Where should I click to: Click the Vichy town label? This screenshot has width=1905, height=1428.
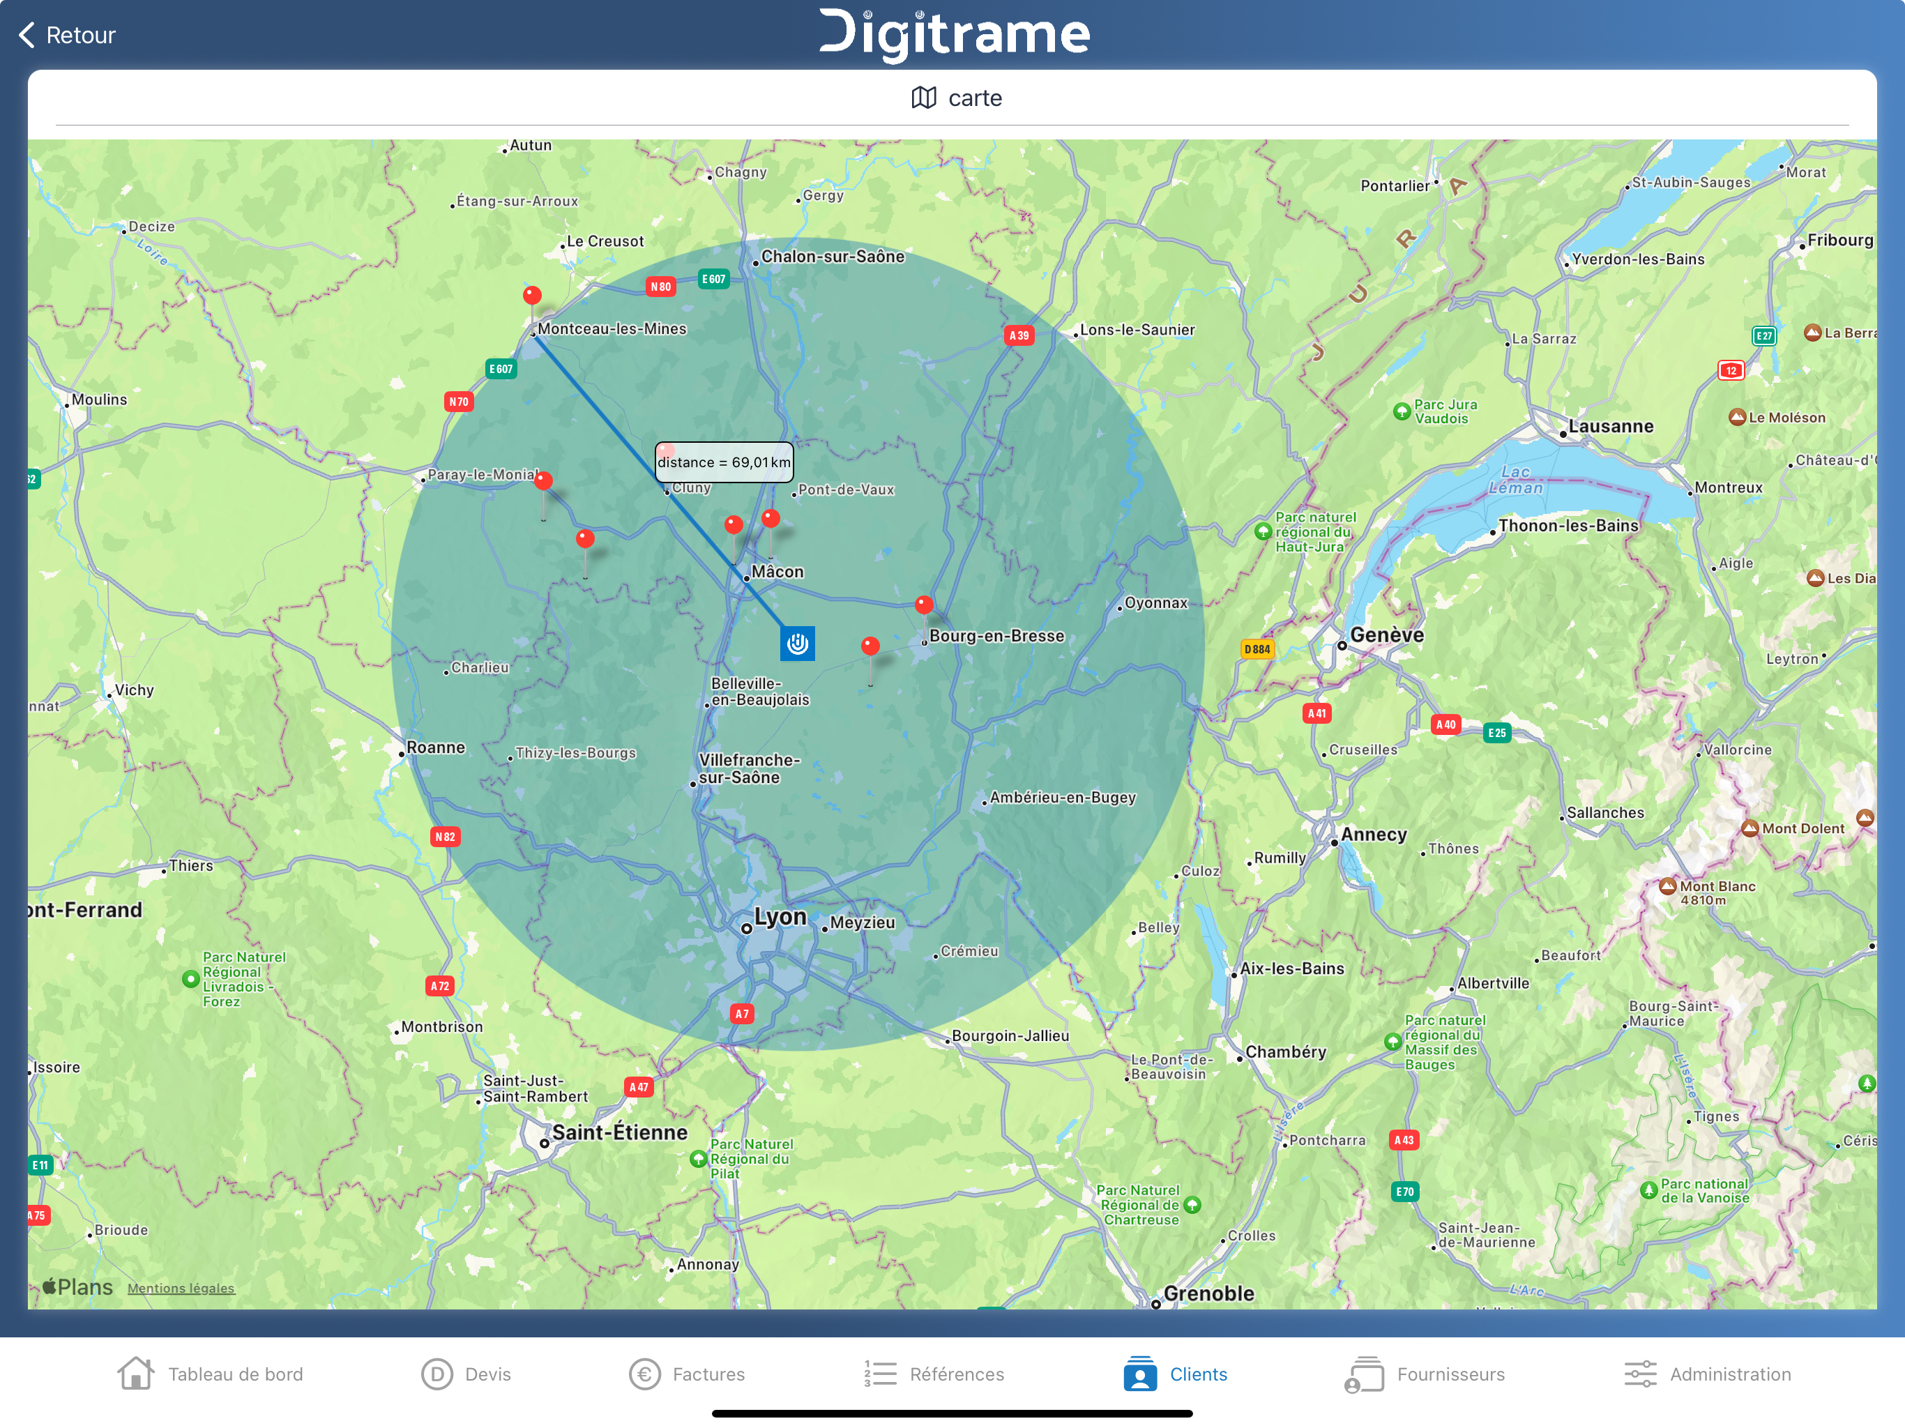[135, 690]
